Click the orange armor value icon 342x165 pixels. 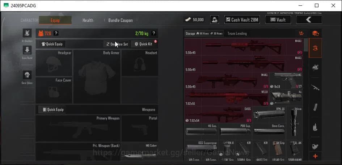coord(41,33)
